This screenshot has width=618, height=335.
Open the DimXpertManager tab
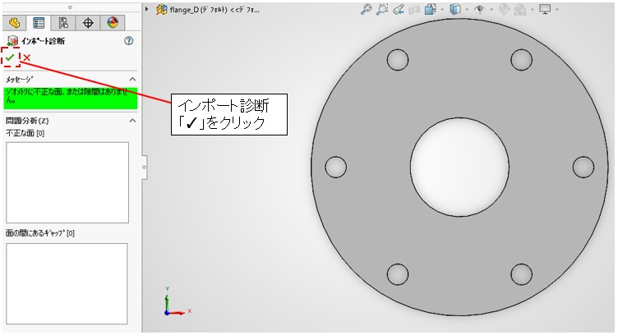[89, 23]
